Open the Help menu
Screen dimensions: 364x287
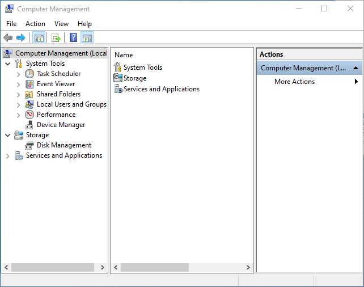pyautogui.click(x=84, y=24)
